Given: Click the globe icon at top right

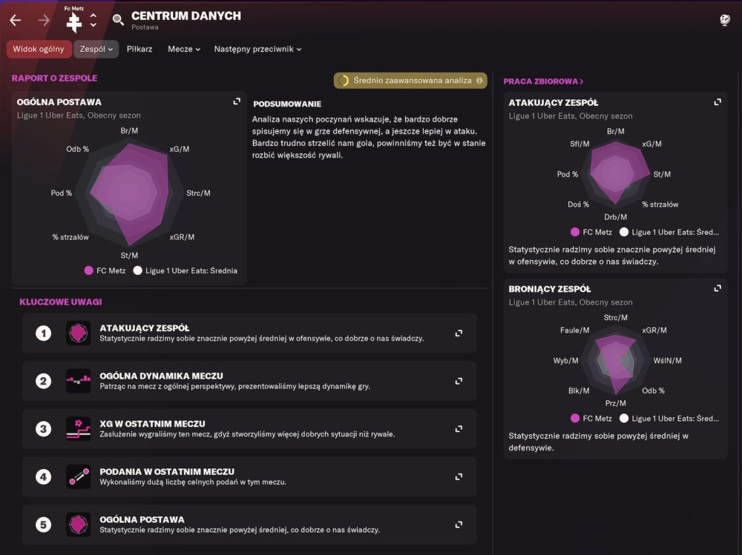Looking at the screenshot, I should pyautogui.click(x=725, y=20).
